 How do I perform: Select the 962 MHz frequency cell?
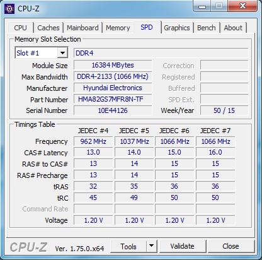tap(93, 141)
